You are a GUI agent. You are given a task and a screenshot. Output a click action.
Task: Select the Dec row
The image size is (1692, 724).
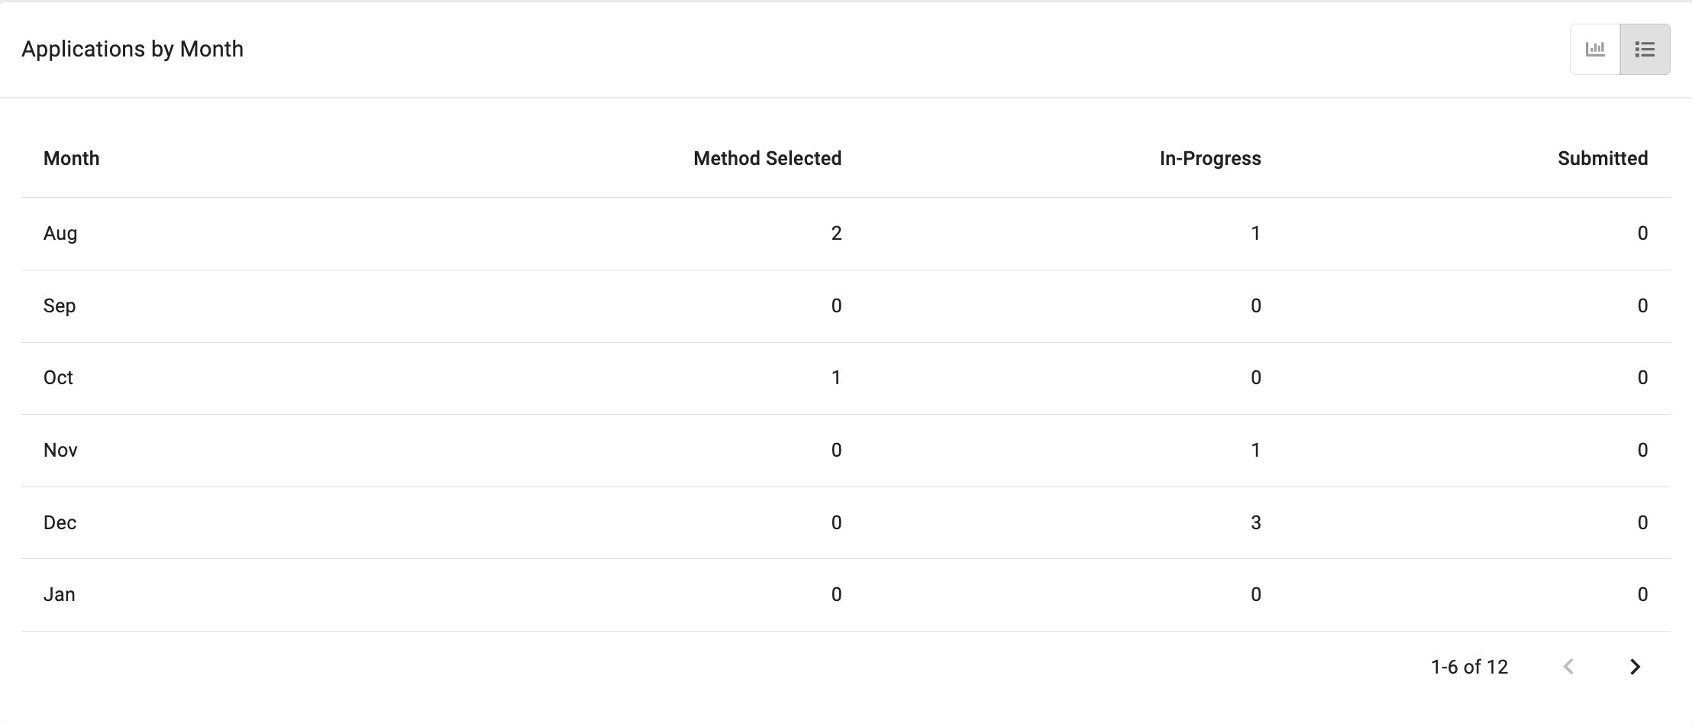(846, 523)
